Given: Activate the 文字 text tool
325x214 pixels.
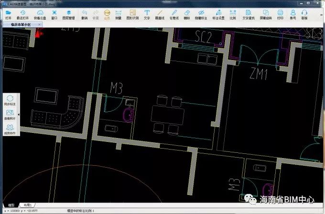Looking at the screenshot, I should point(147,14).
